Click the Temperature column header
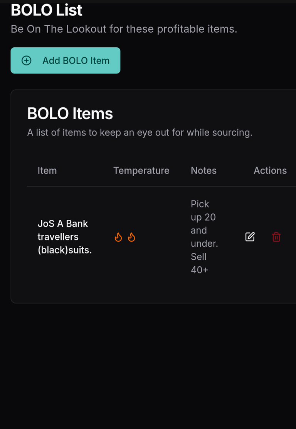The height and width of the screenshot is (429, 296). coord(141,170)
